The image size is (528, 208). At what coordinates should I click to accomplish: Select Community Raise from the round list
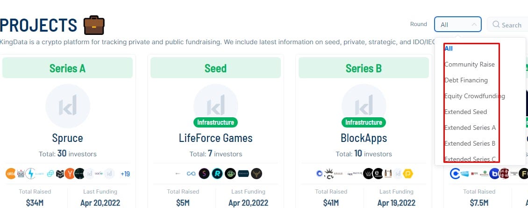pos(470,64)
